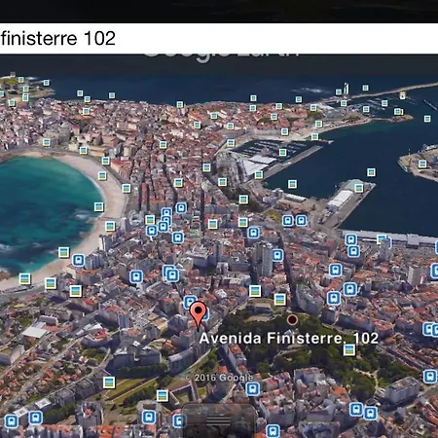Open the photo icon on the white-roofed pier warehouse
The height and width of the screenshot is (438, 438).
pyautogui.click(x=359, y=188)
